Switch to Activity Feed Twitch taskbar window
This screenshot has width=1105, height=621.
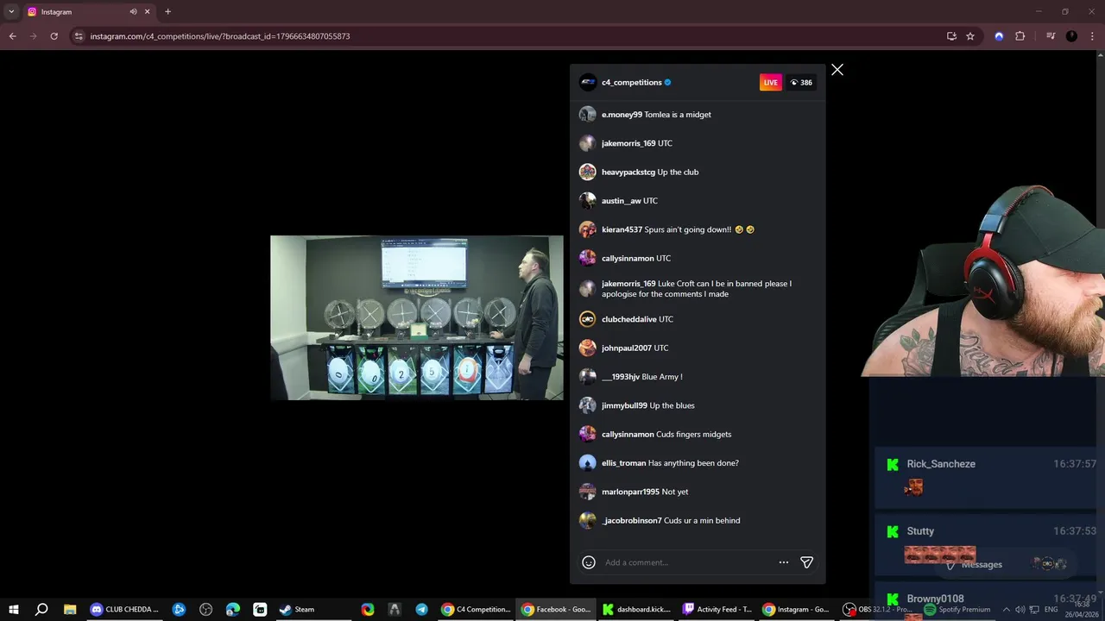(717, 609)
